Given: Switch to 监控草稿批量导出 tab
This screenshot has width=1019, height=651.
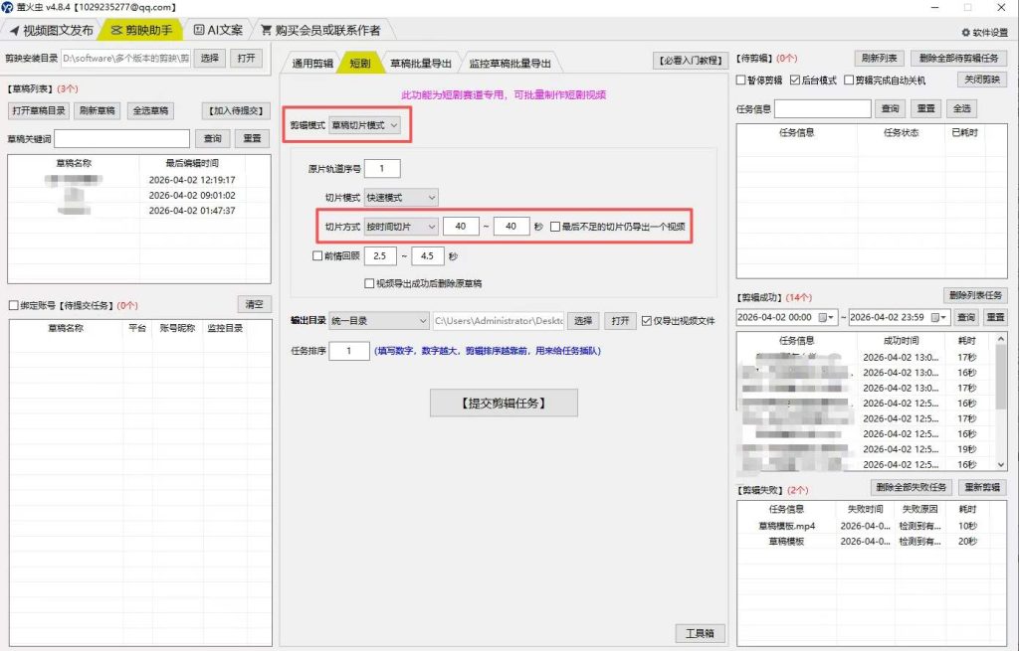Looking at the screenshot, I should click(509, 63).
